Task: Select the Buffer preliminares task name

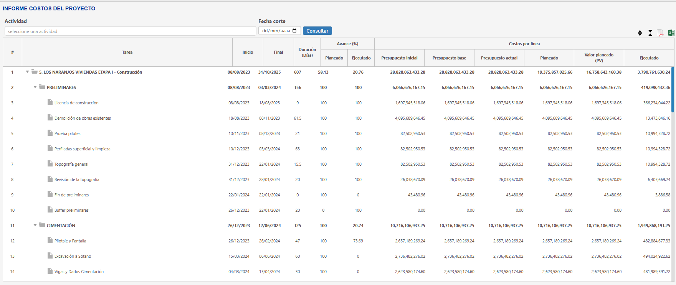Action: click(72, 210)
